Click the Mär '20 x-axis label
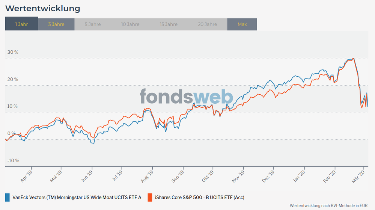 coord(358,175)
